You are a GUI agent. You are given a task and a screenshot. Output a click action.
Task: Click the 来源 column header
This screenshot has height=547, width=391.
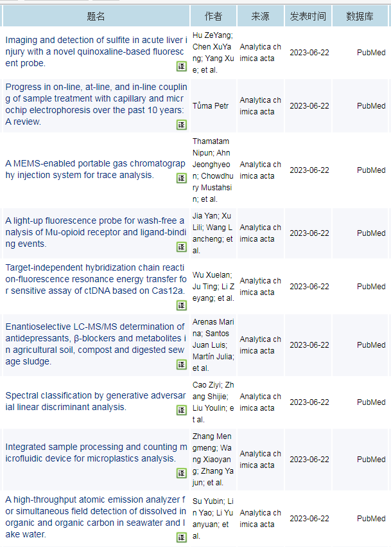[x=260, y=16]
